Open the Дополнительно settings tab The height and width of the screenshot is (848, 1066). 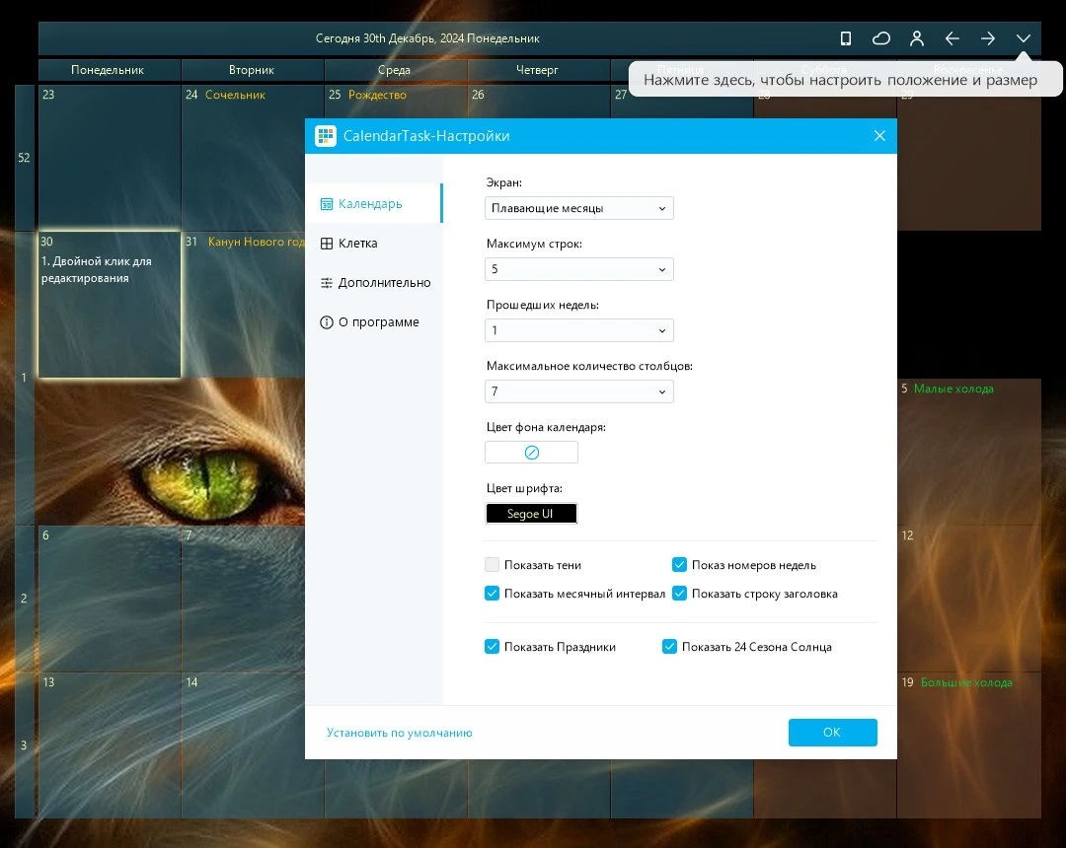[374, 282]
